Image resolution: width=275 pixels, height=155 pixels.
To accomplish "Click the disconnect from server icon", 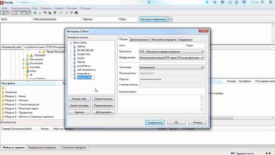I will click(50, 13).
